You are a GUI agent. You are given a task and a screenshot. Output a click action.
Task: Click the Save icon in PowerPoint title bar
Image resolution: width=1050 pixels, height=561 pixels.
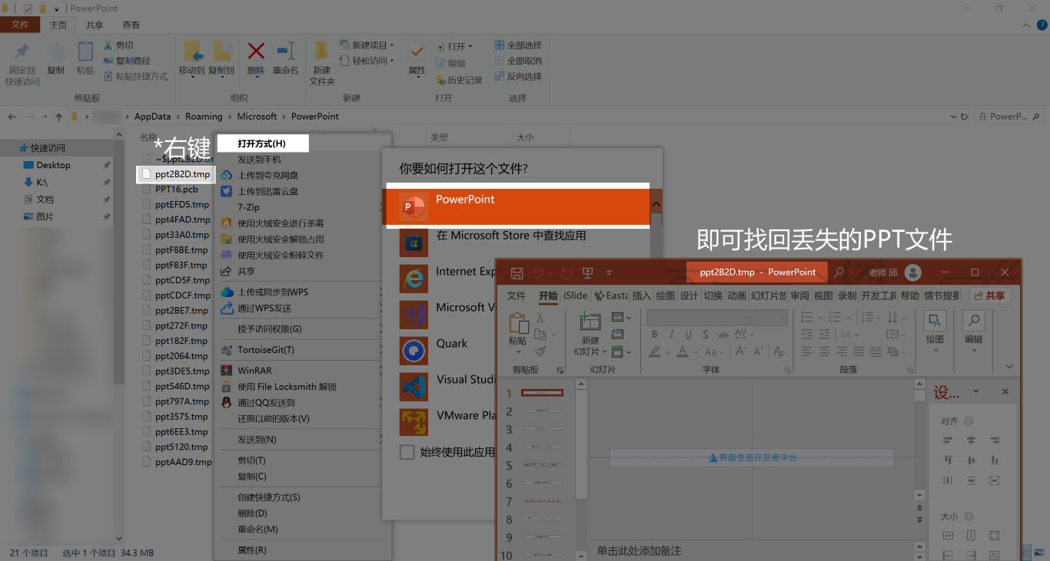pyautogui.click(x=517, y=272)
